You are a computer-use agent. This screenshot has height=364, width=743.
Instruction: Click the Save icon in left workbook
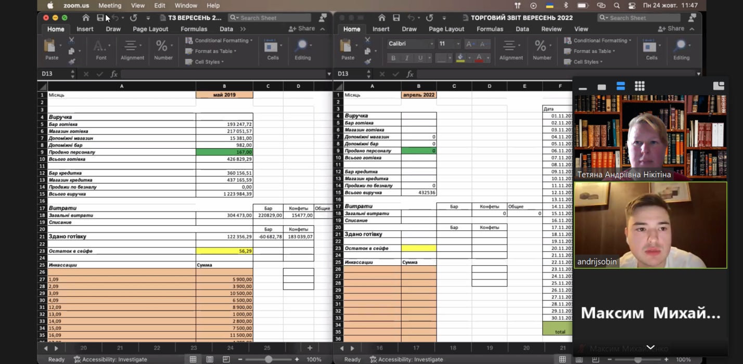pyautogui.click(x=100, y=18)
